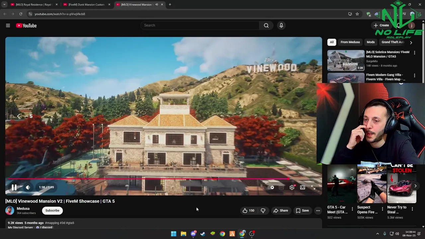Switch to Royal Residence browser tab
The width and height of the screenshot is (425, 239).
click(34, 5)
